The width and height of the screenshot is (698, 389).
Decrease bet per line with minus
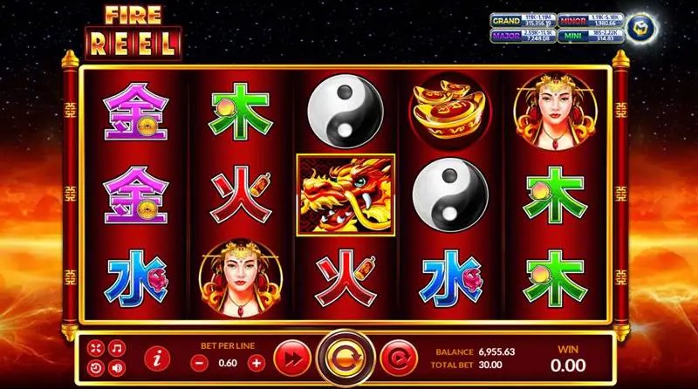(199, 363)
